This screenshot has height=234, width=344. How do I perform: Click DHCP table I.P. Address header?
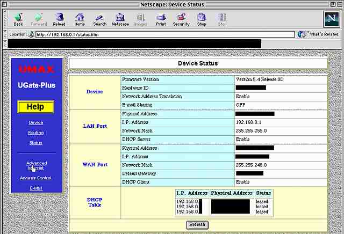pyautogui.click(x=192, y=193)
